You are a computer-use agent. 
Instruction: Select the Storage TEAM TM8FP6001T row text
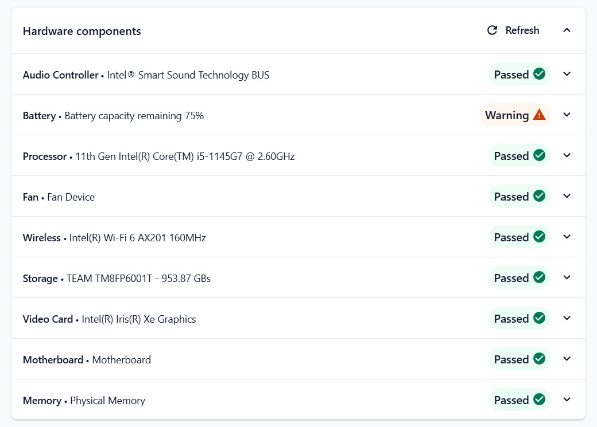point(117,279)
